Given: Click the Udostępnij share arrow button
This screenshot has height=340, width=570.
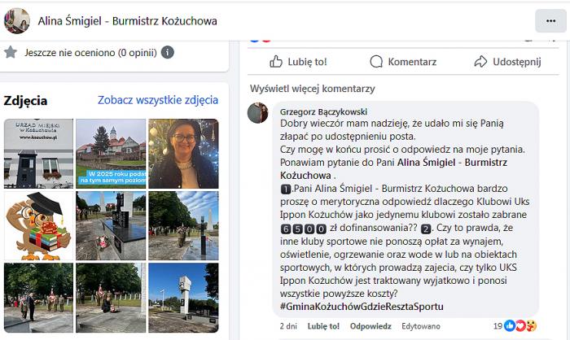Looking at the screenshot, I should coord(507,62).
